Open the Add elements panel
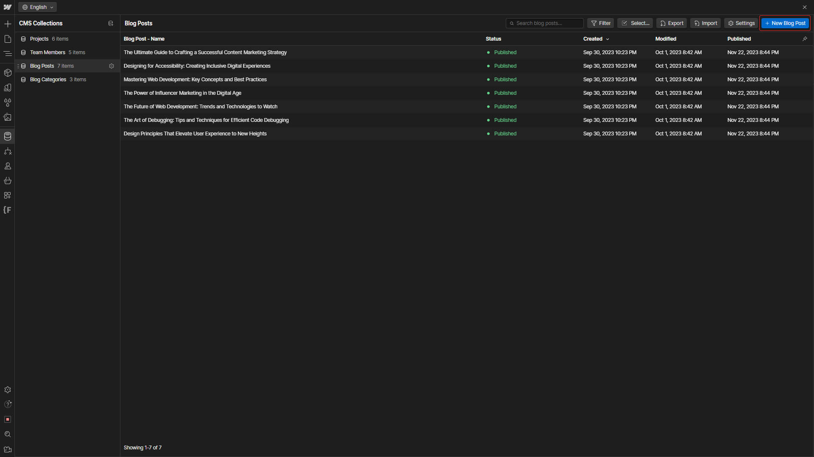Image resolution: width=814 pixels, height=457 pixels. click(x=8, y=24)
